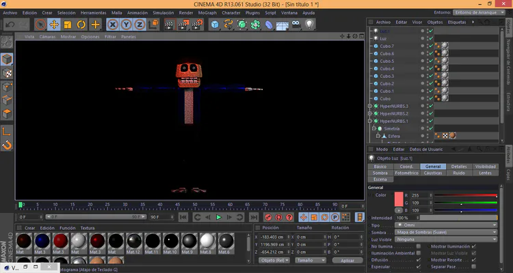Toggle the No Ilumina checkbox

point(419,246)
